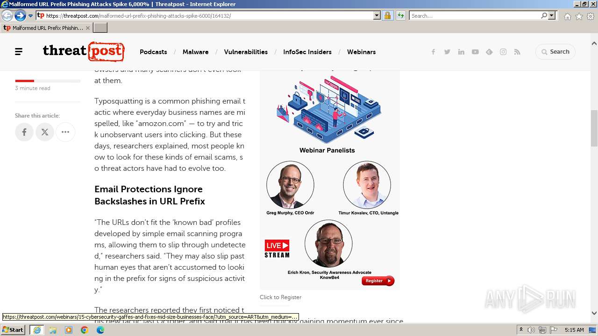
Task: Click the network icon in system tray
Action: [542, 330]
